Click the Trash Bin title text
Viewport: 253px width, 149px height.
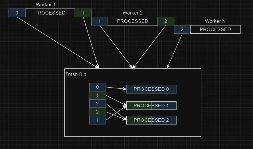point(76,74)
